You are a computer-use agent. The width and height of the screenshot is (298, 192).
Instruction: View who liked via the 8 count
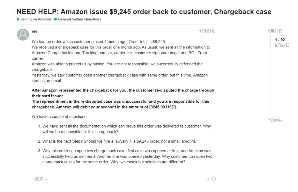coord(207,179)
